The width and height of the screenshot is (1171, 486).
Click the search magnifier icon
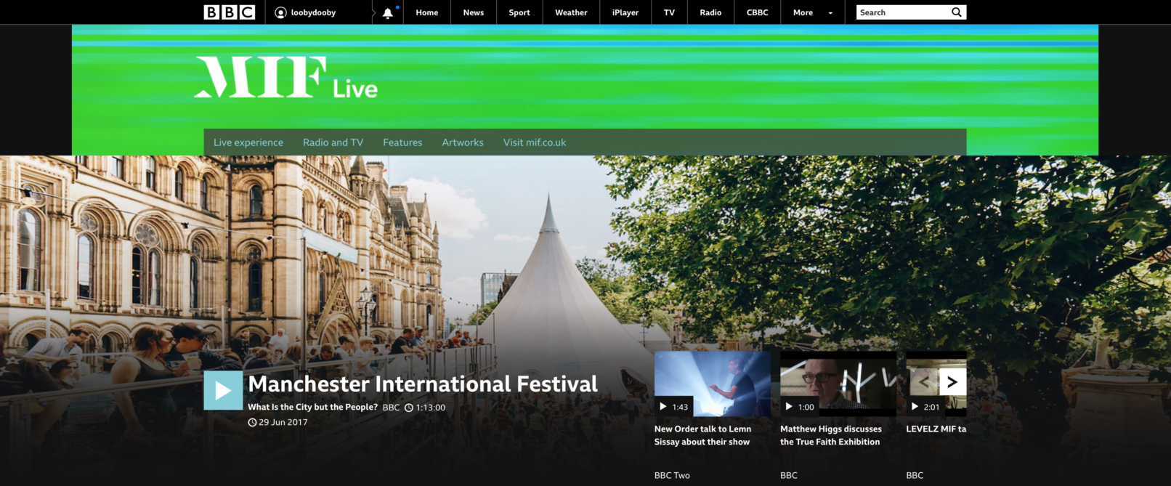click(x=957, y=12)
